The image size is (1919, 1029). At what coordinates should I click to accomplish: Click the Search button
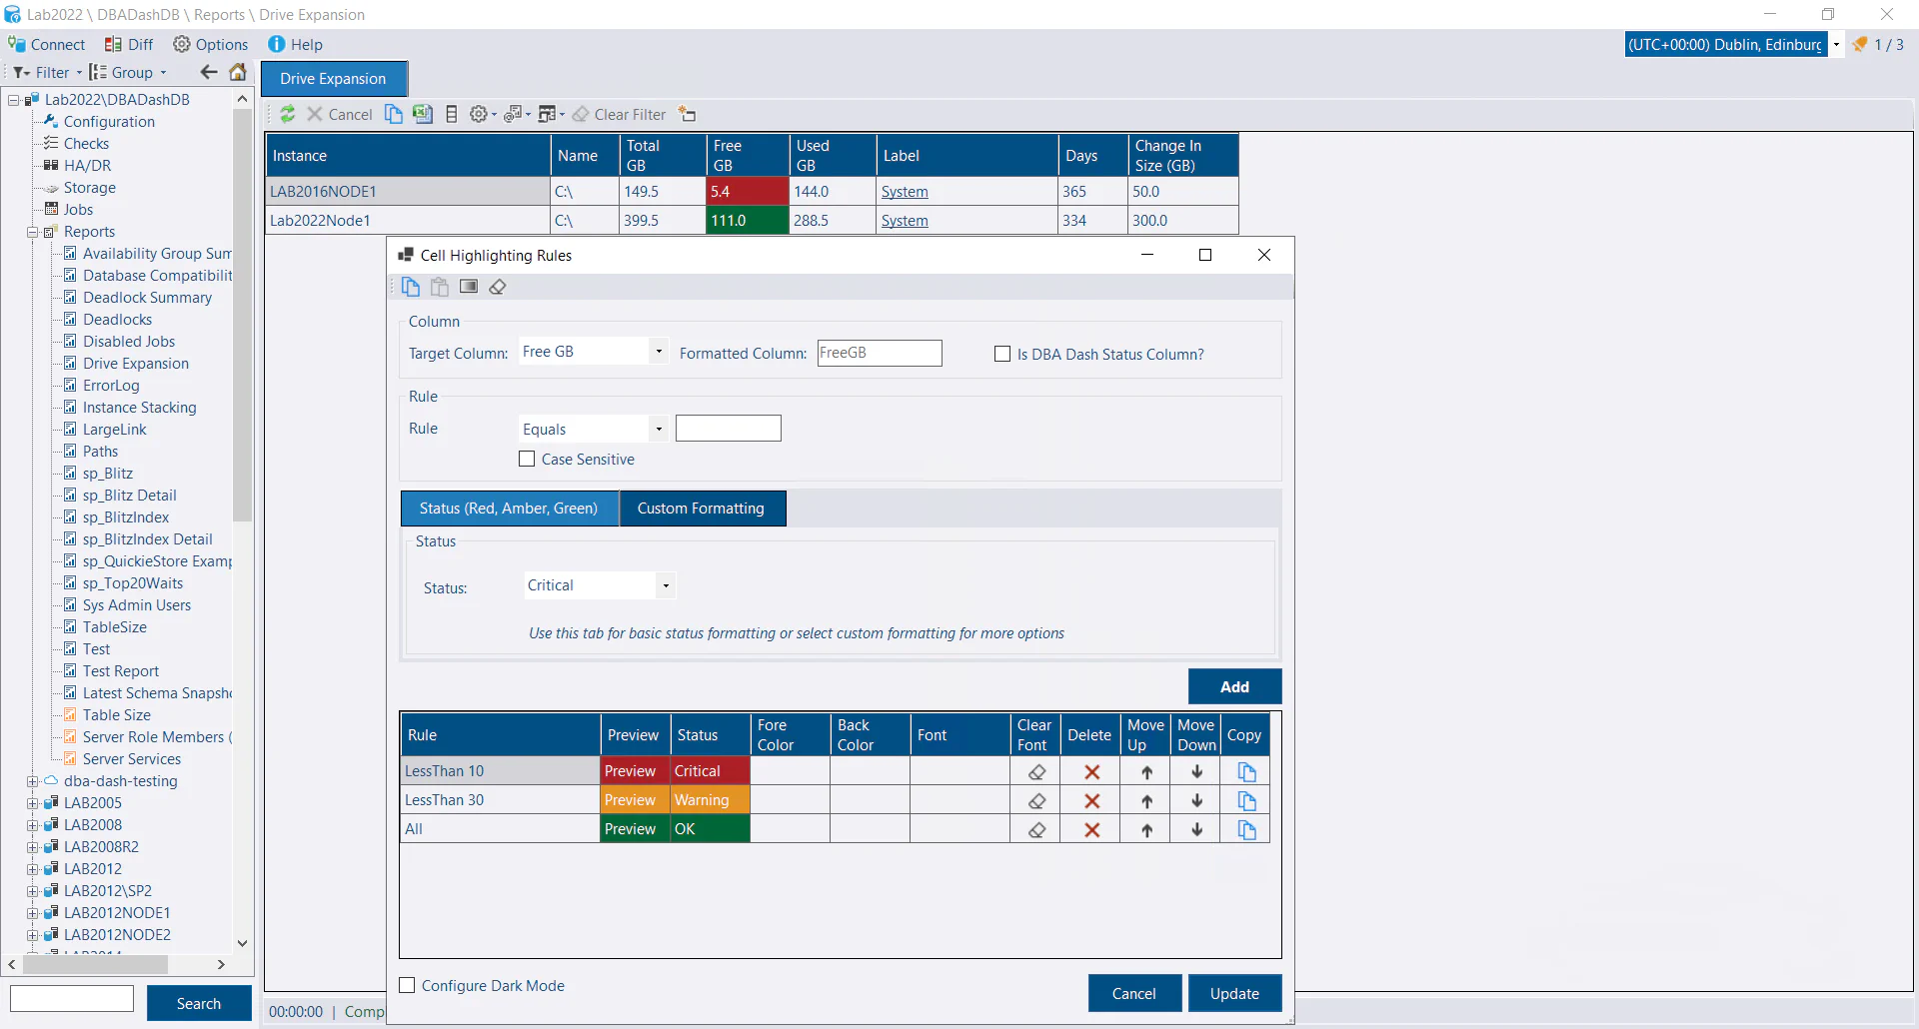click(199, 1003)
